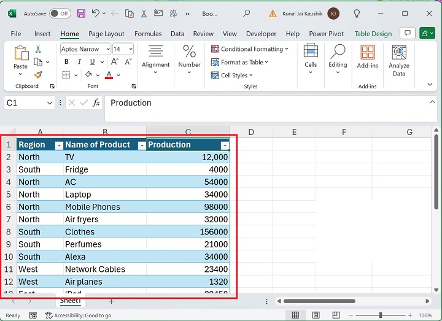Click the Copy icon in quick access toolbar
This screenshot has width=442, height=321.
click(130, 14)
